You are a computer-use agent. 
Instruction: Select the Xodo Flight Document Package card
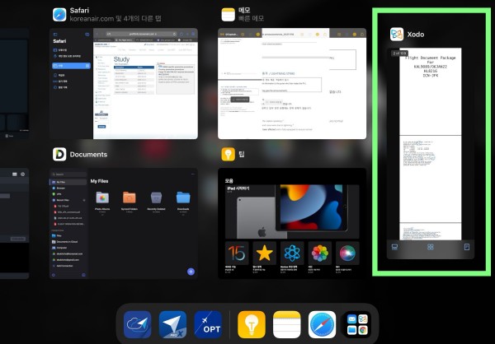(x=431, y=153)
